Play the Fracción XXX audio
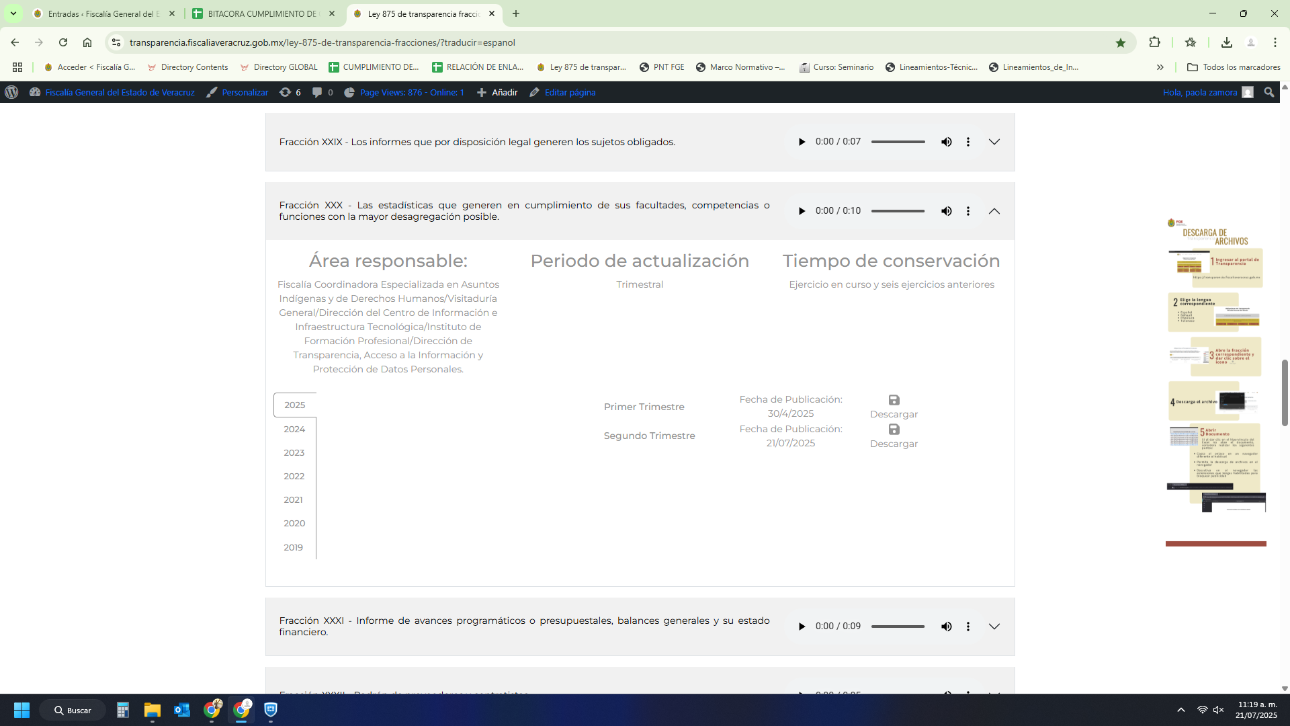The height and width of the screenshot is (726, 1290). [802, 211]
